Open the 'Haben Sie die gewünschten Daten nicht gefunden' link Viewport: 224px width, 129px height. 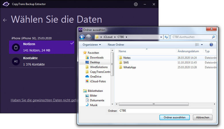(44, 100)
